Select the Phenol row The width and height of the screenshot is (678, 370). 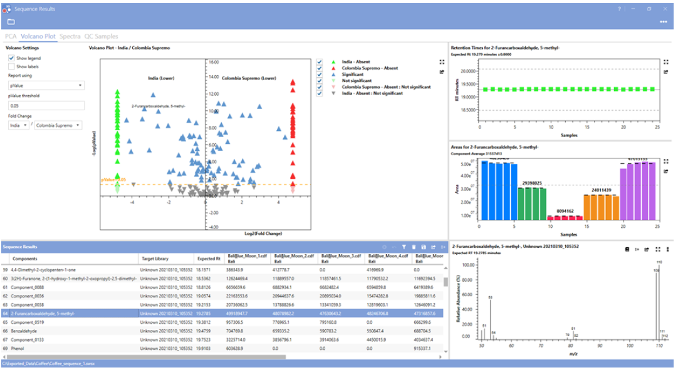(222, 348)
